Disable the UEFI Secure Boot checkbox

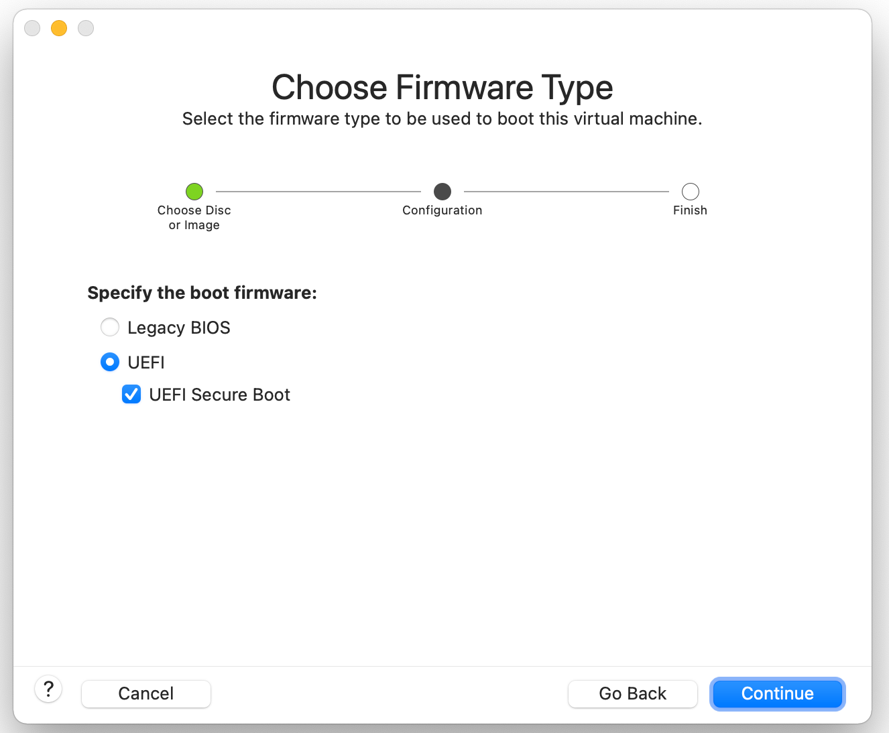tap(131, 395)
